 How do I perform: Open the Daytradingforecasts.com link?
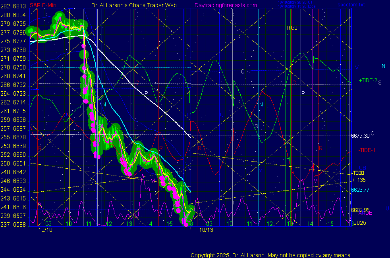pos(225,5)
